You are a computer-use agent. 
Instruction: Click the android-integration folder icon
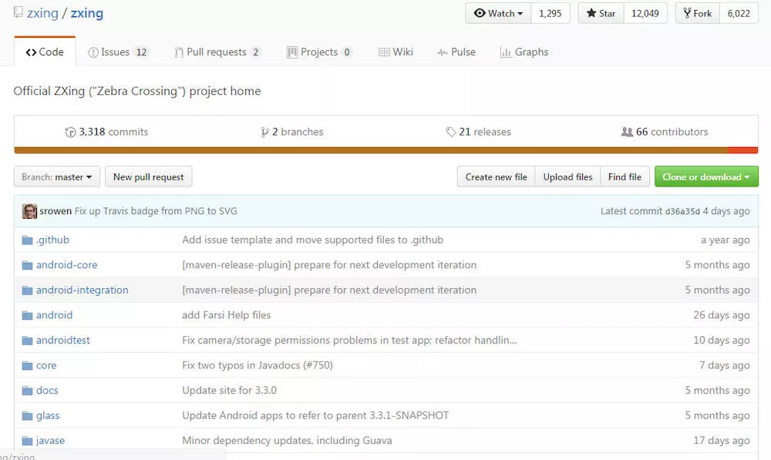pos(27,290)
